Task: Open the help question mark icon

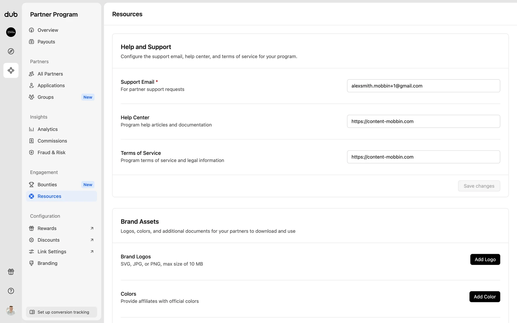Action: (11, 291)
